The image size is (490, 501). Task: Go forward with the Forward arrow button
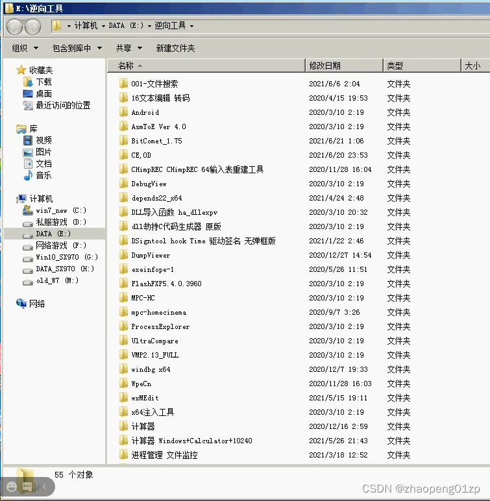click(33, 27)
